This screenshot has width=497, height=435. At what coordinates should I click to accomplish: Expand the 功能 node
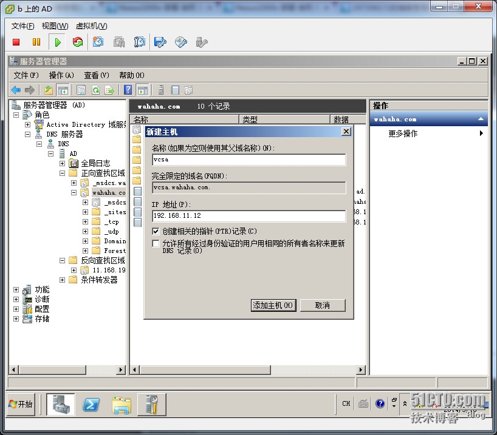coord(16,289)
